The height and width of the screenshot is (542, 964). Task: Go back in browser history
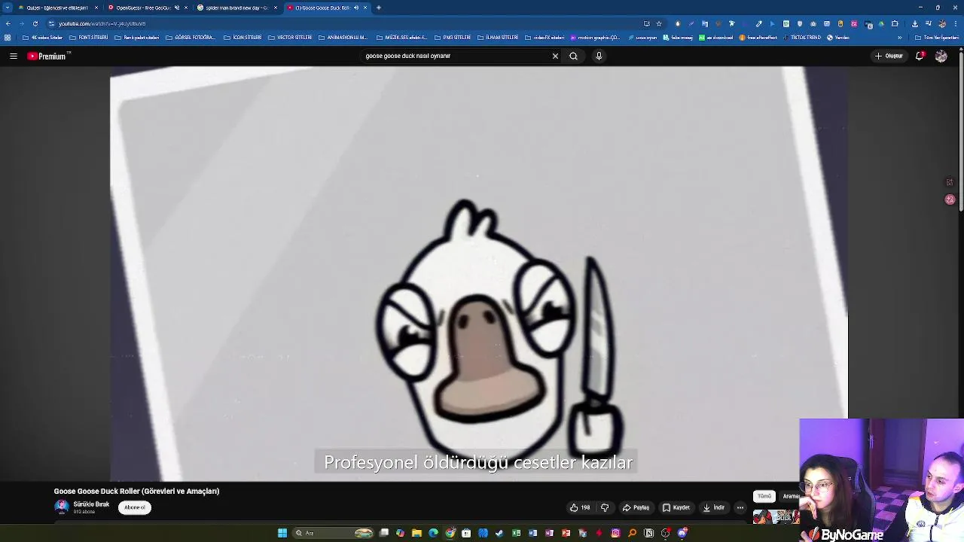tap(8, 23)
